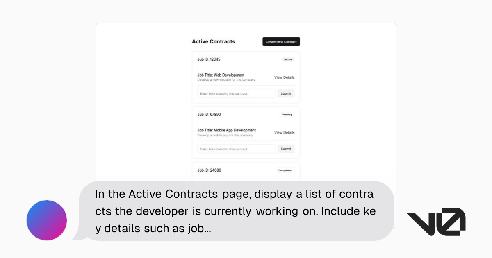The width and height of the screenshot is (492, 258).
Task: Select the Web Development contract card
Action: tap(246, 77)
